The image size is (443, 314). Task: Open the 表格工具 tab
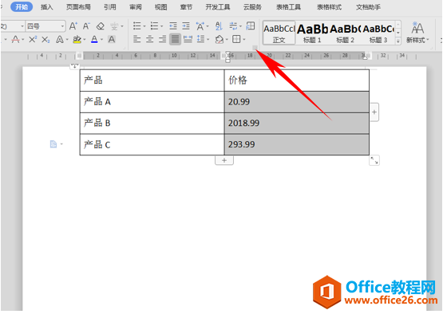[288, 7]
